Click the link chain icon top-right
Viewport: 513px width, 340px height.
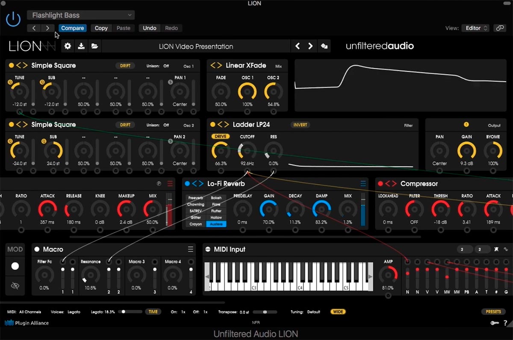point(499,28)
